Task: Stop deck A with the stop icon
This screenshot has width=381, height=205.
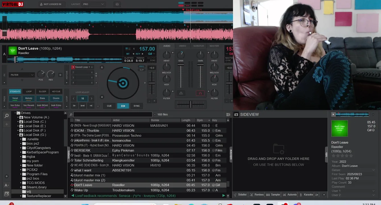Action: tap(102, 97)
